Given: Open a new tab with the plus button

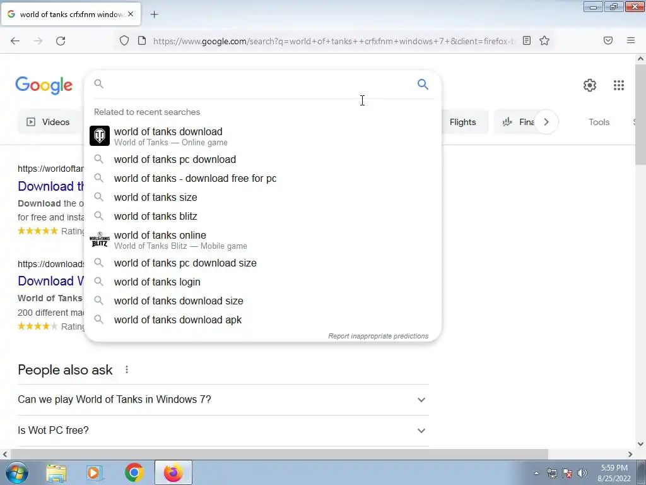Looking at the screenshot, I should [x=154, y=15].
